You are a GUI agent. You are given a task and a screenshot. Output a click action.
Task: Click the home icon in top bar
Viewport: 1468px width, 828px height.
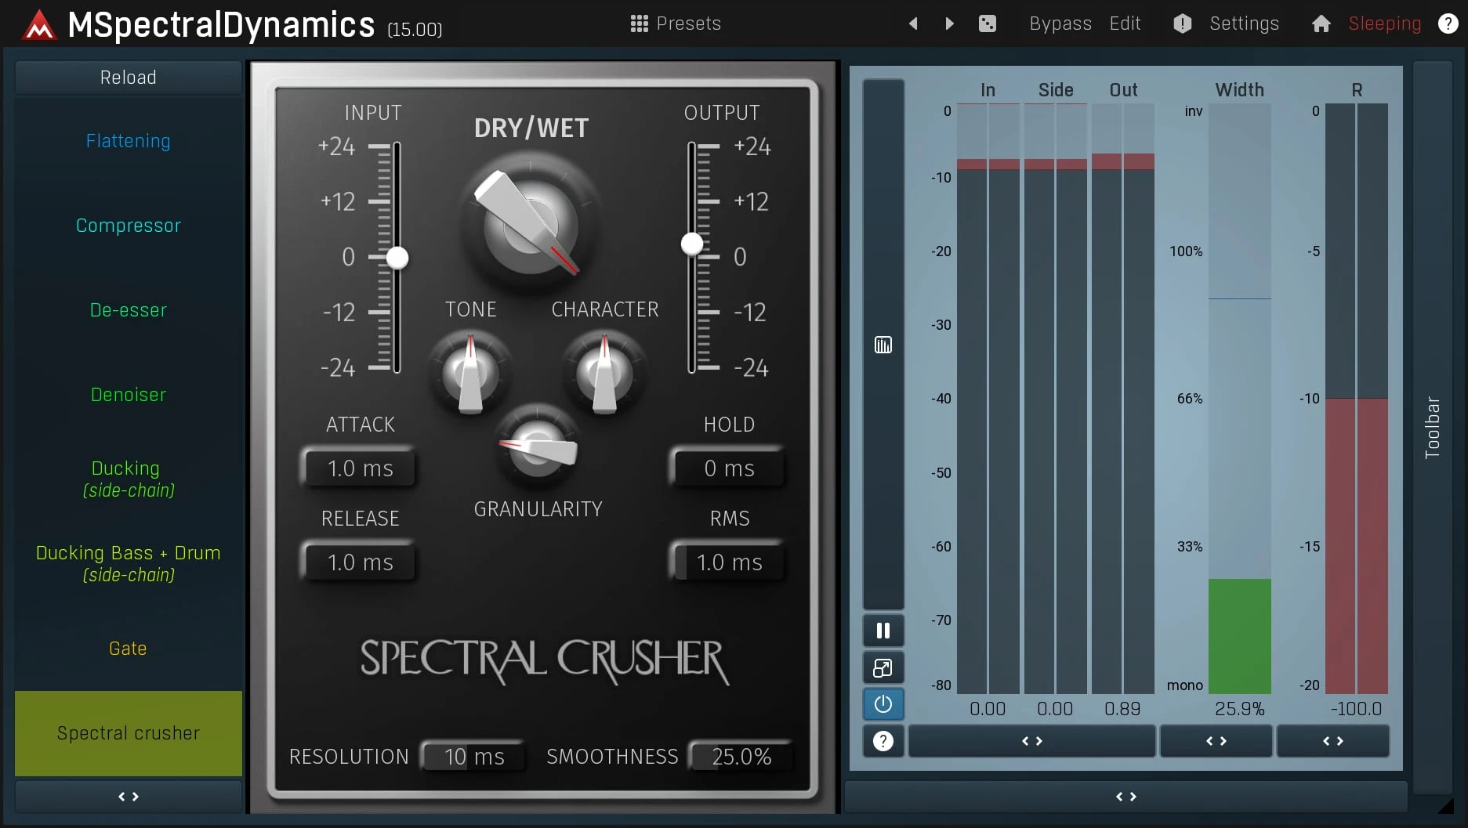[x=1321, y=24]
